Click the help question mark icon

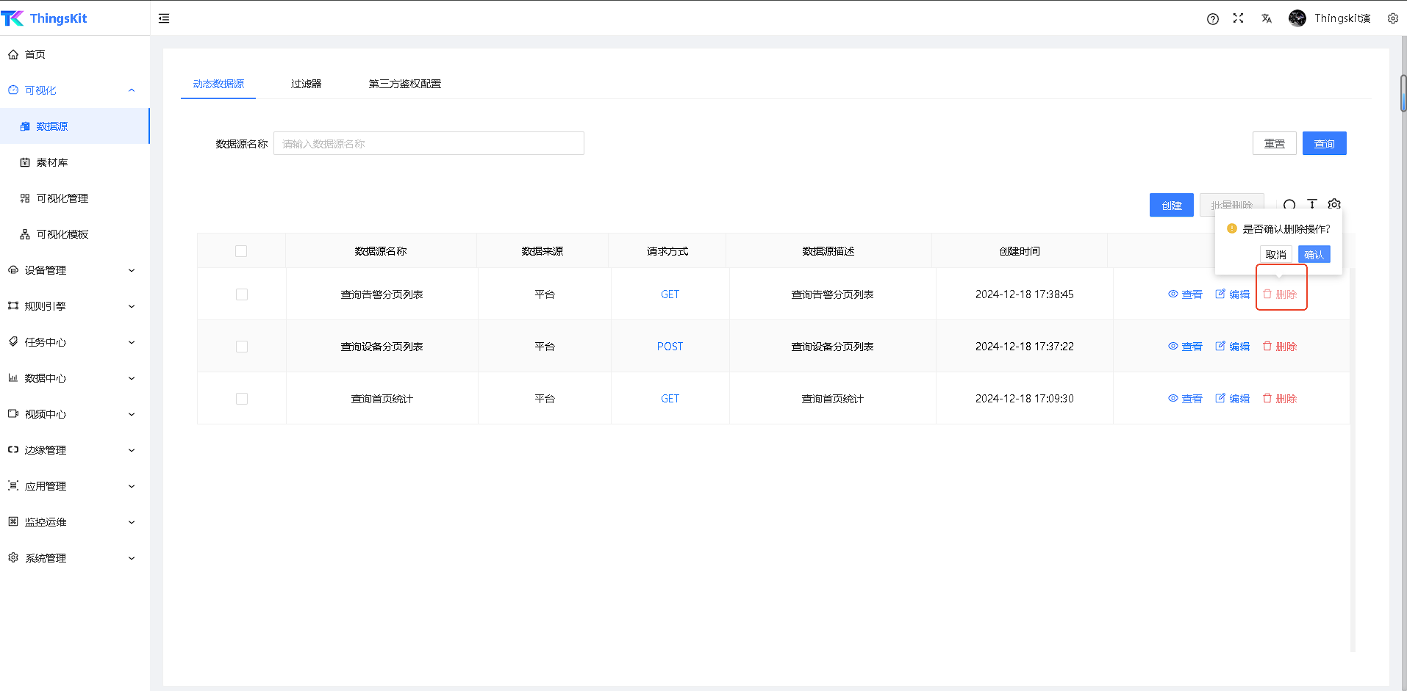click(x=1212, y=19)
